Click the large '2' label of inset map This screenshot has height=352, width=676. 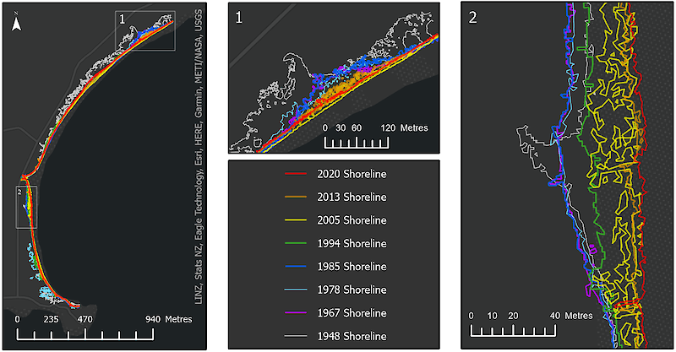point(472,18)
